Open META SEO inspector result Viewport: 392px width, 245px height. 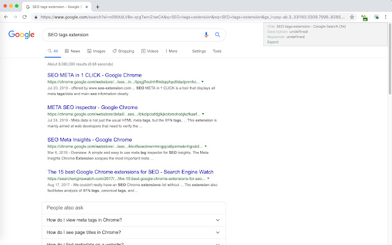click(92, 107)
